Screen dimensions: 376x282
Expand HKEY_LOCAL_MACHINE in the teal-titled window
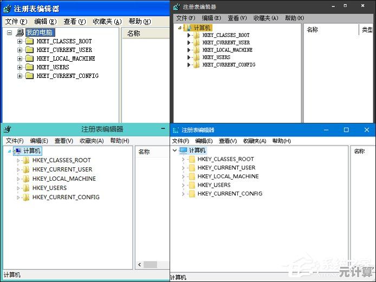pos(18,179)
